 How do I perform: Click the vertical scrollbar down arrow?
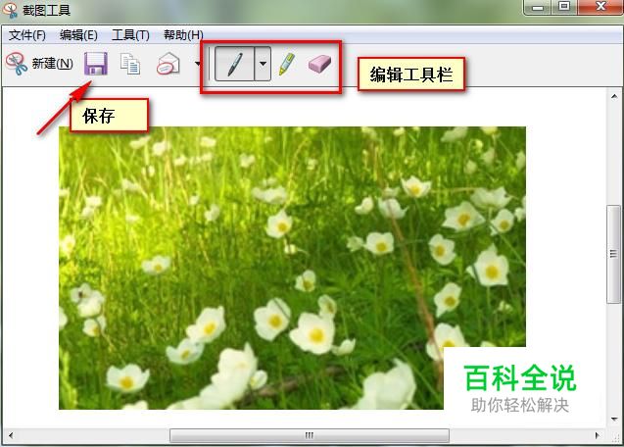(614, 420)
